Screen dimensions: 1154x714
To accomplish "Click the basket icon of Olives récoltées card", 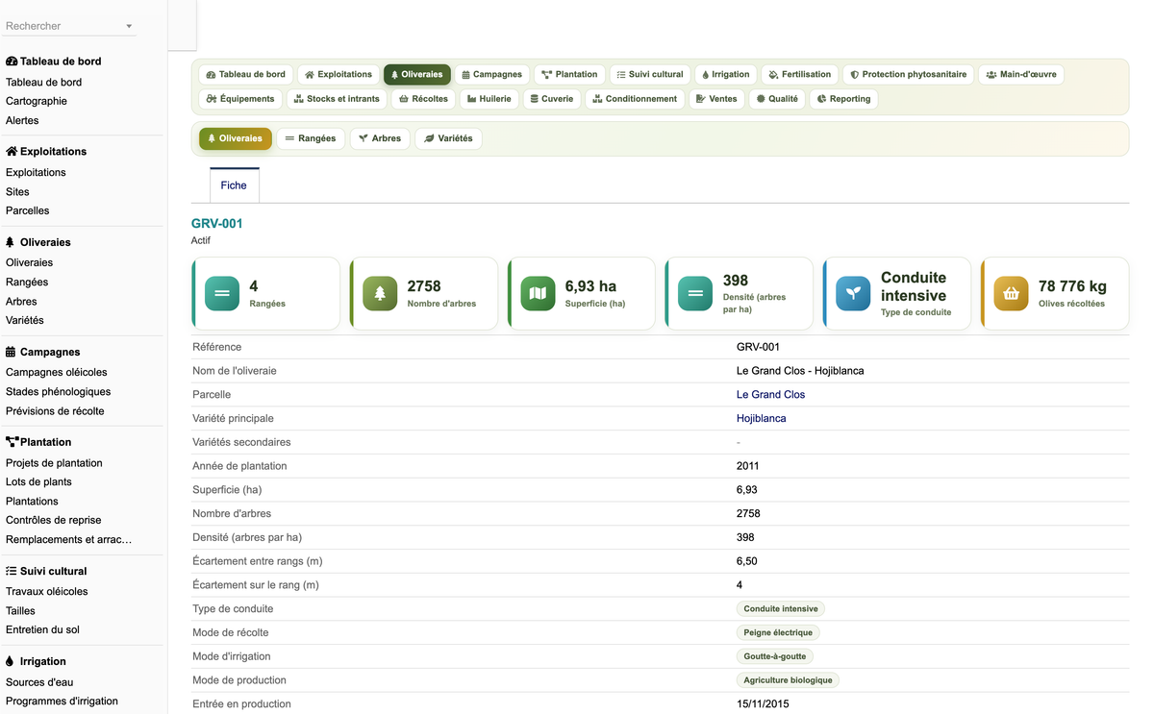I will 1011,293.
